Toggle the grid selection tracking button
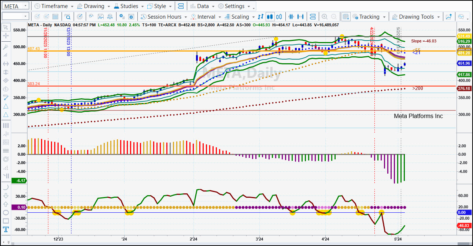The image size is (473, 246). 346,16
